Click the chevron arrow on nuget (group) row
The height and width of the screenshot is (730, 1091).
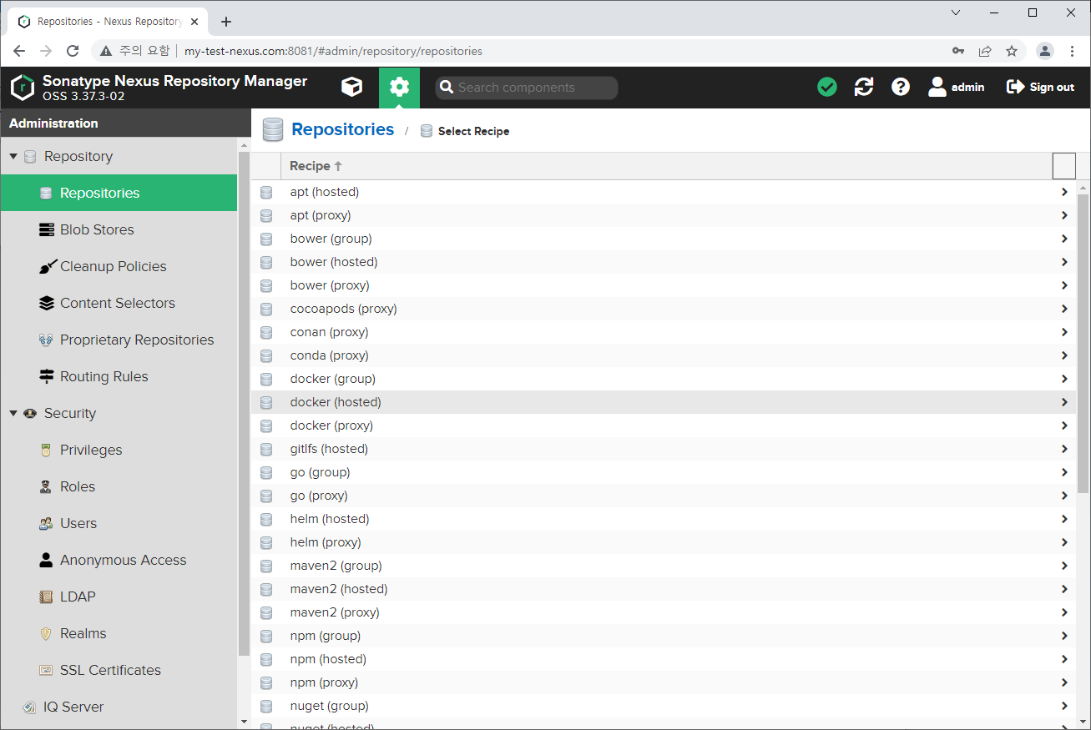coord(1064,706)
